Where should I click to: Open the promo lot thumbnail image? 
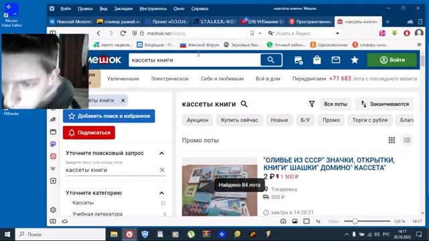(x=220, y=187)
